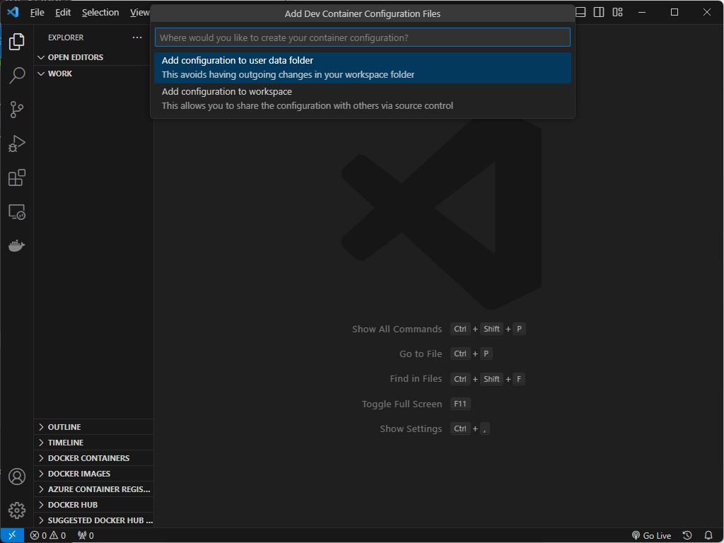The image size is (724, 543).
Task: Click the VS Code logo in title bar
Action: click(x=13, y=13)
